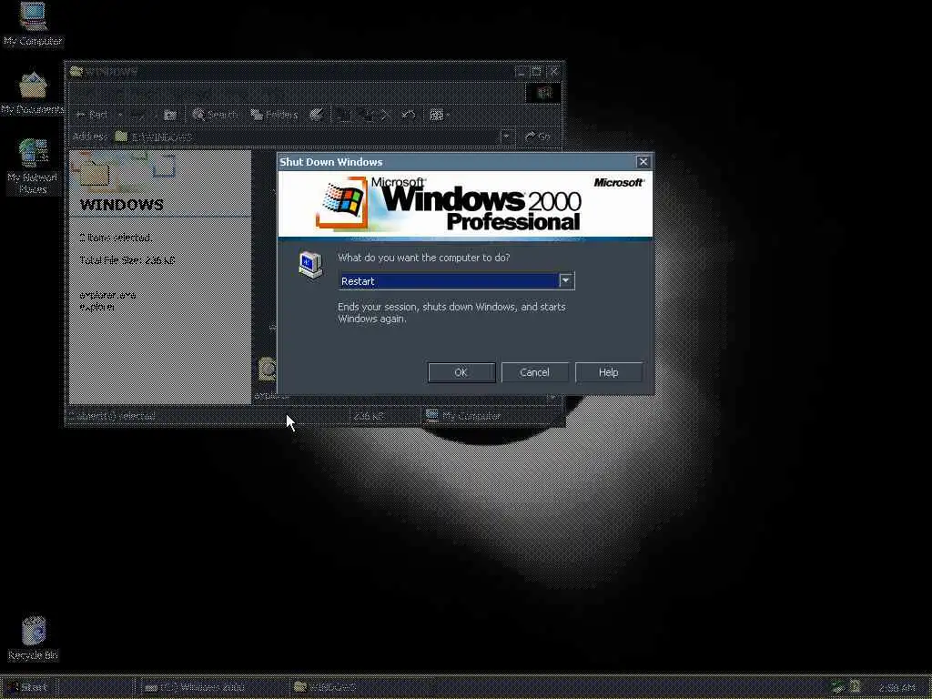
Task: Click the Go button beside the Address bar
Action: click(x=537, y=137)
